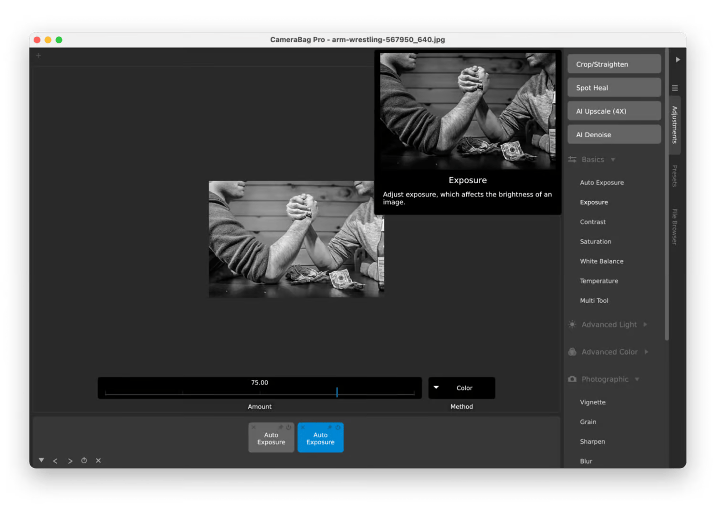Image resolution: width=713 pixels, height=510 pixels.
Task: Click the X icon in the bottom-left tray
Action: click(98, 460)
